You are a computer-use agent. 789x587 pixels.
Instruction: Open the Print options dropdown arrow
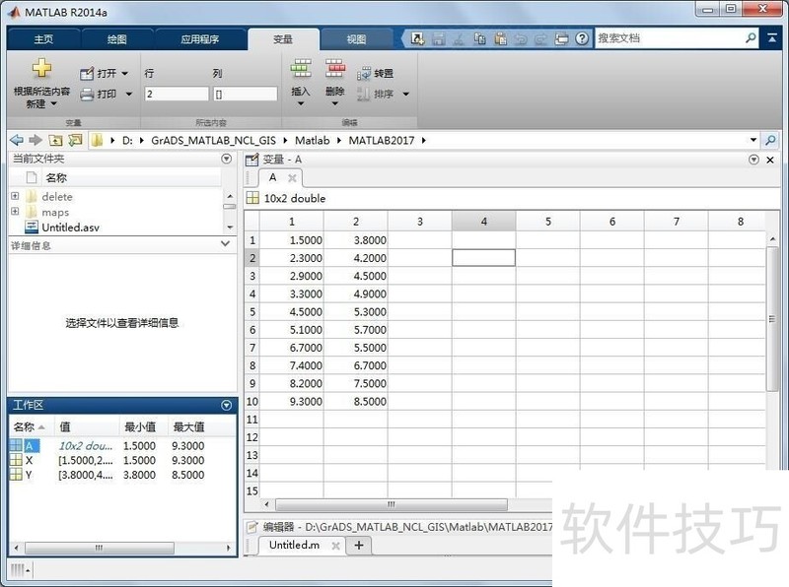pyautogui.click(x=129, y=94)
